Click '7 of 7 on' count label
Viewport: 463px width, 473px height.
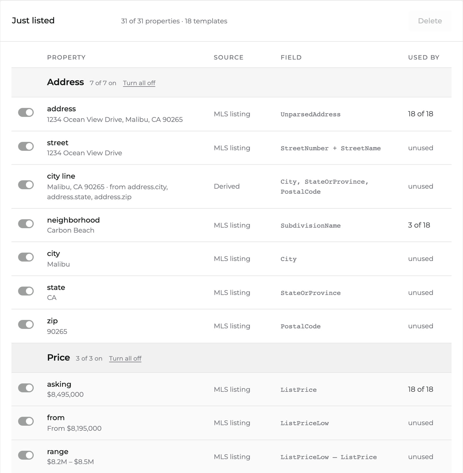click(103, 83)
